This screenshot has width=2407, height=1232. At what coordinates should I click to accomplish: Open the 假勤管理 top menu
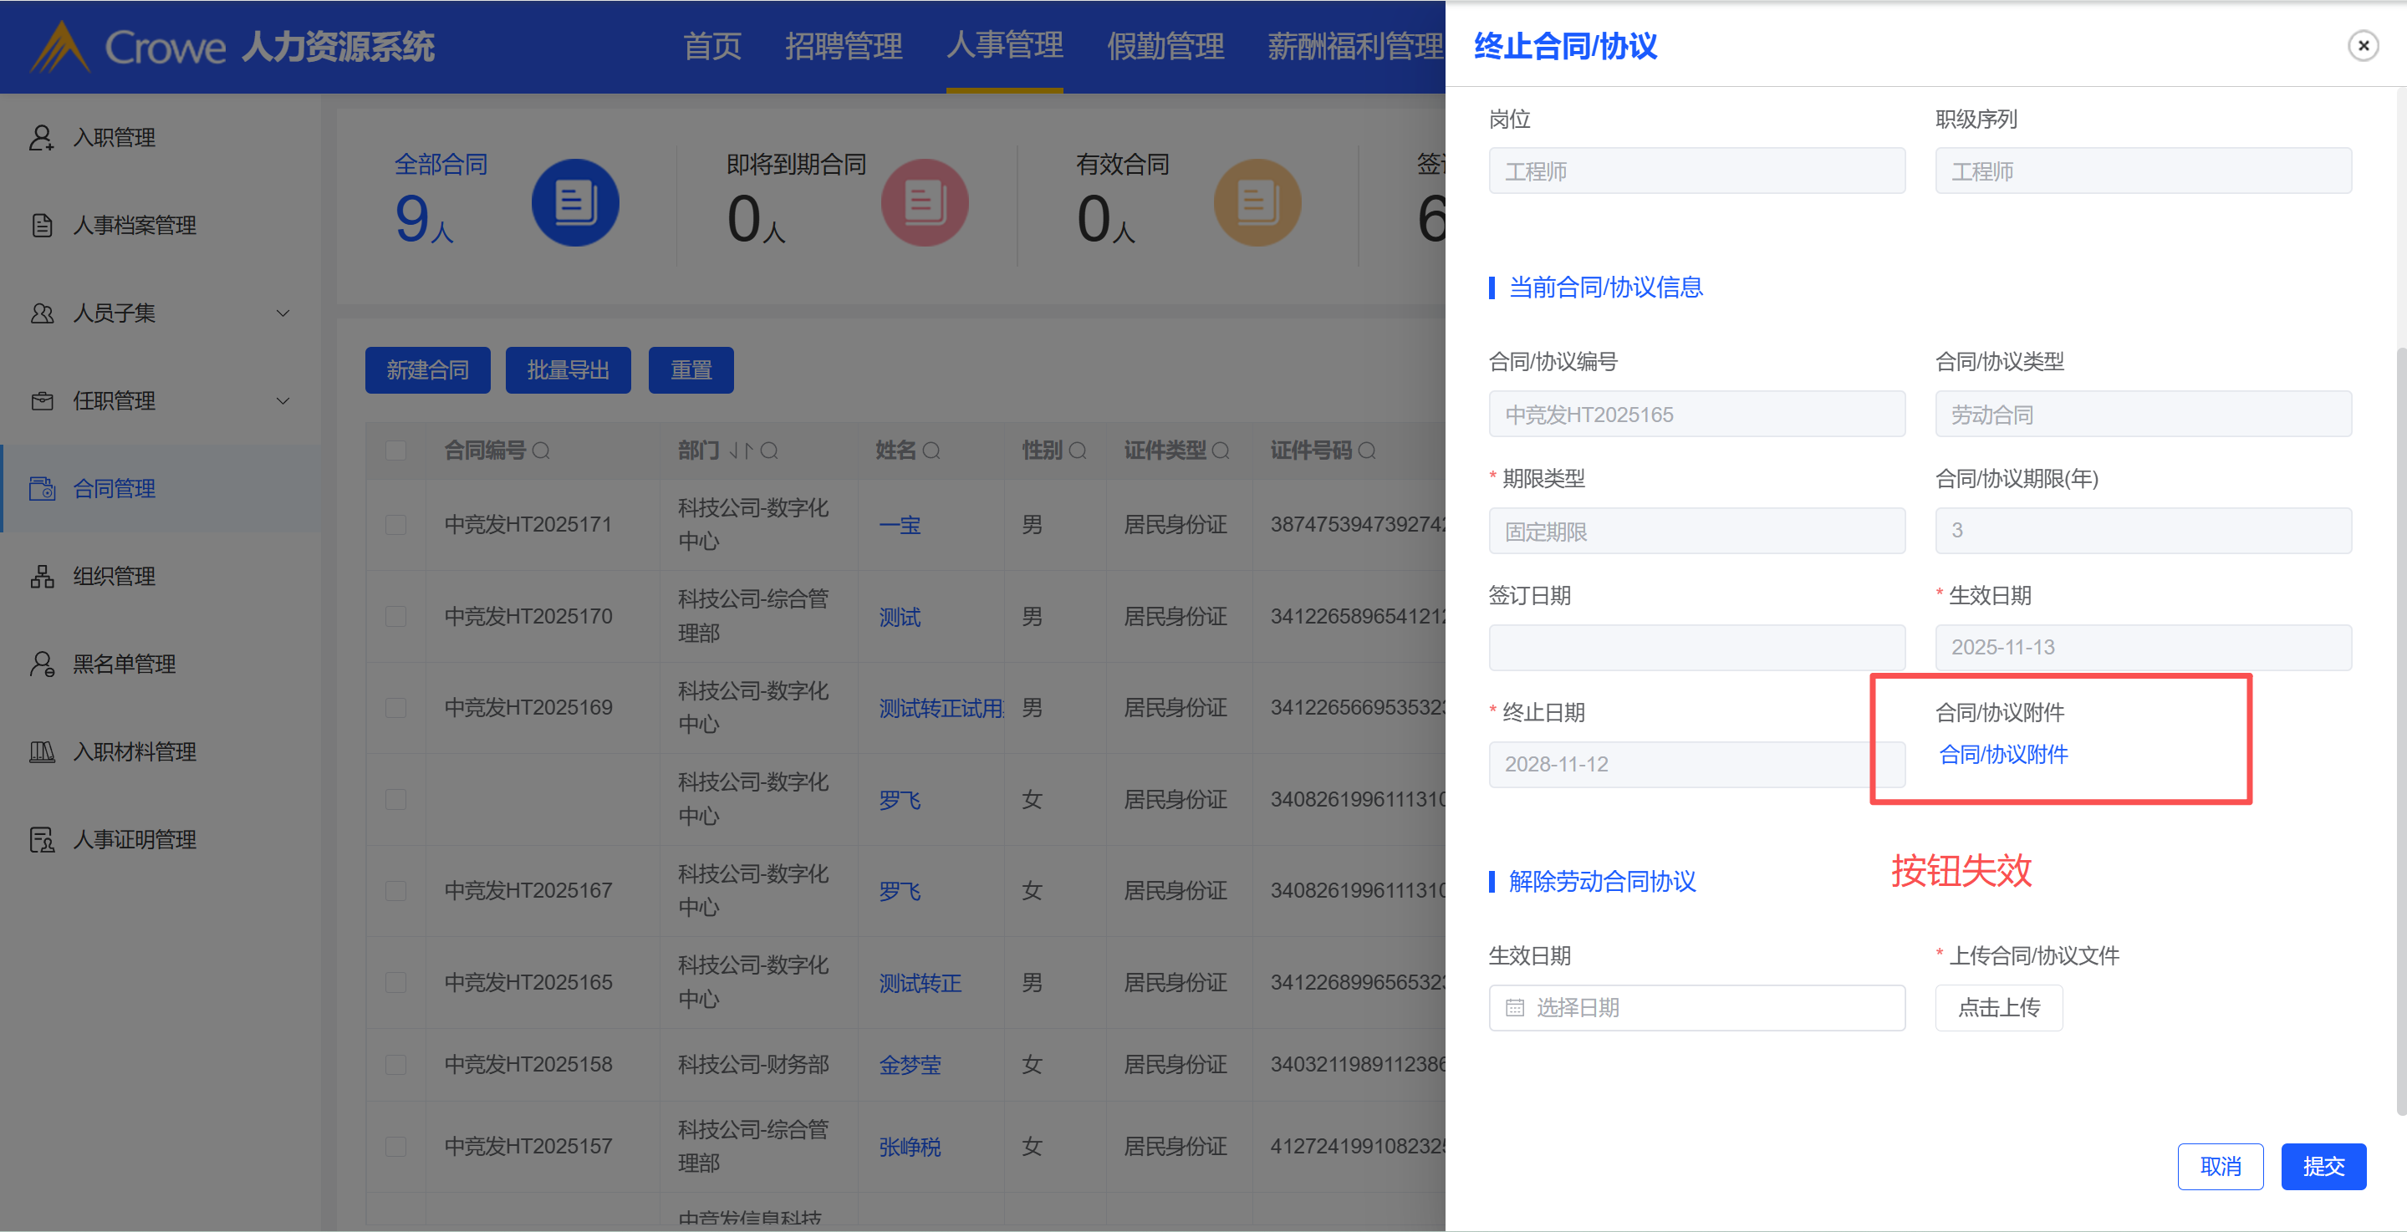1165,46
